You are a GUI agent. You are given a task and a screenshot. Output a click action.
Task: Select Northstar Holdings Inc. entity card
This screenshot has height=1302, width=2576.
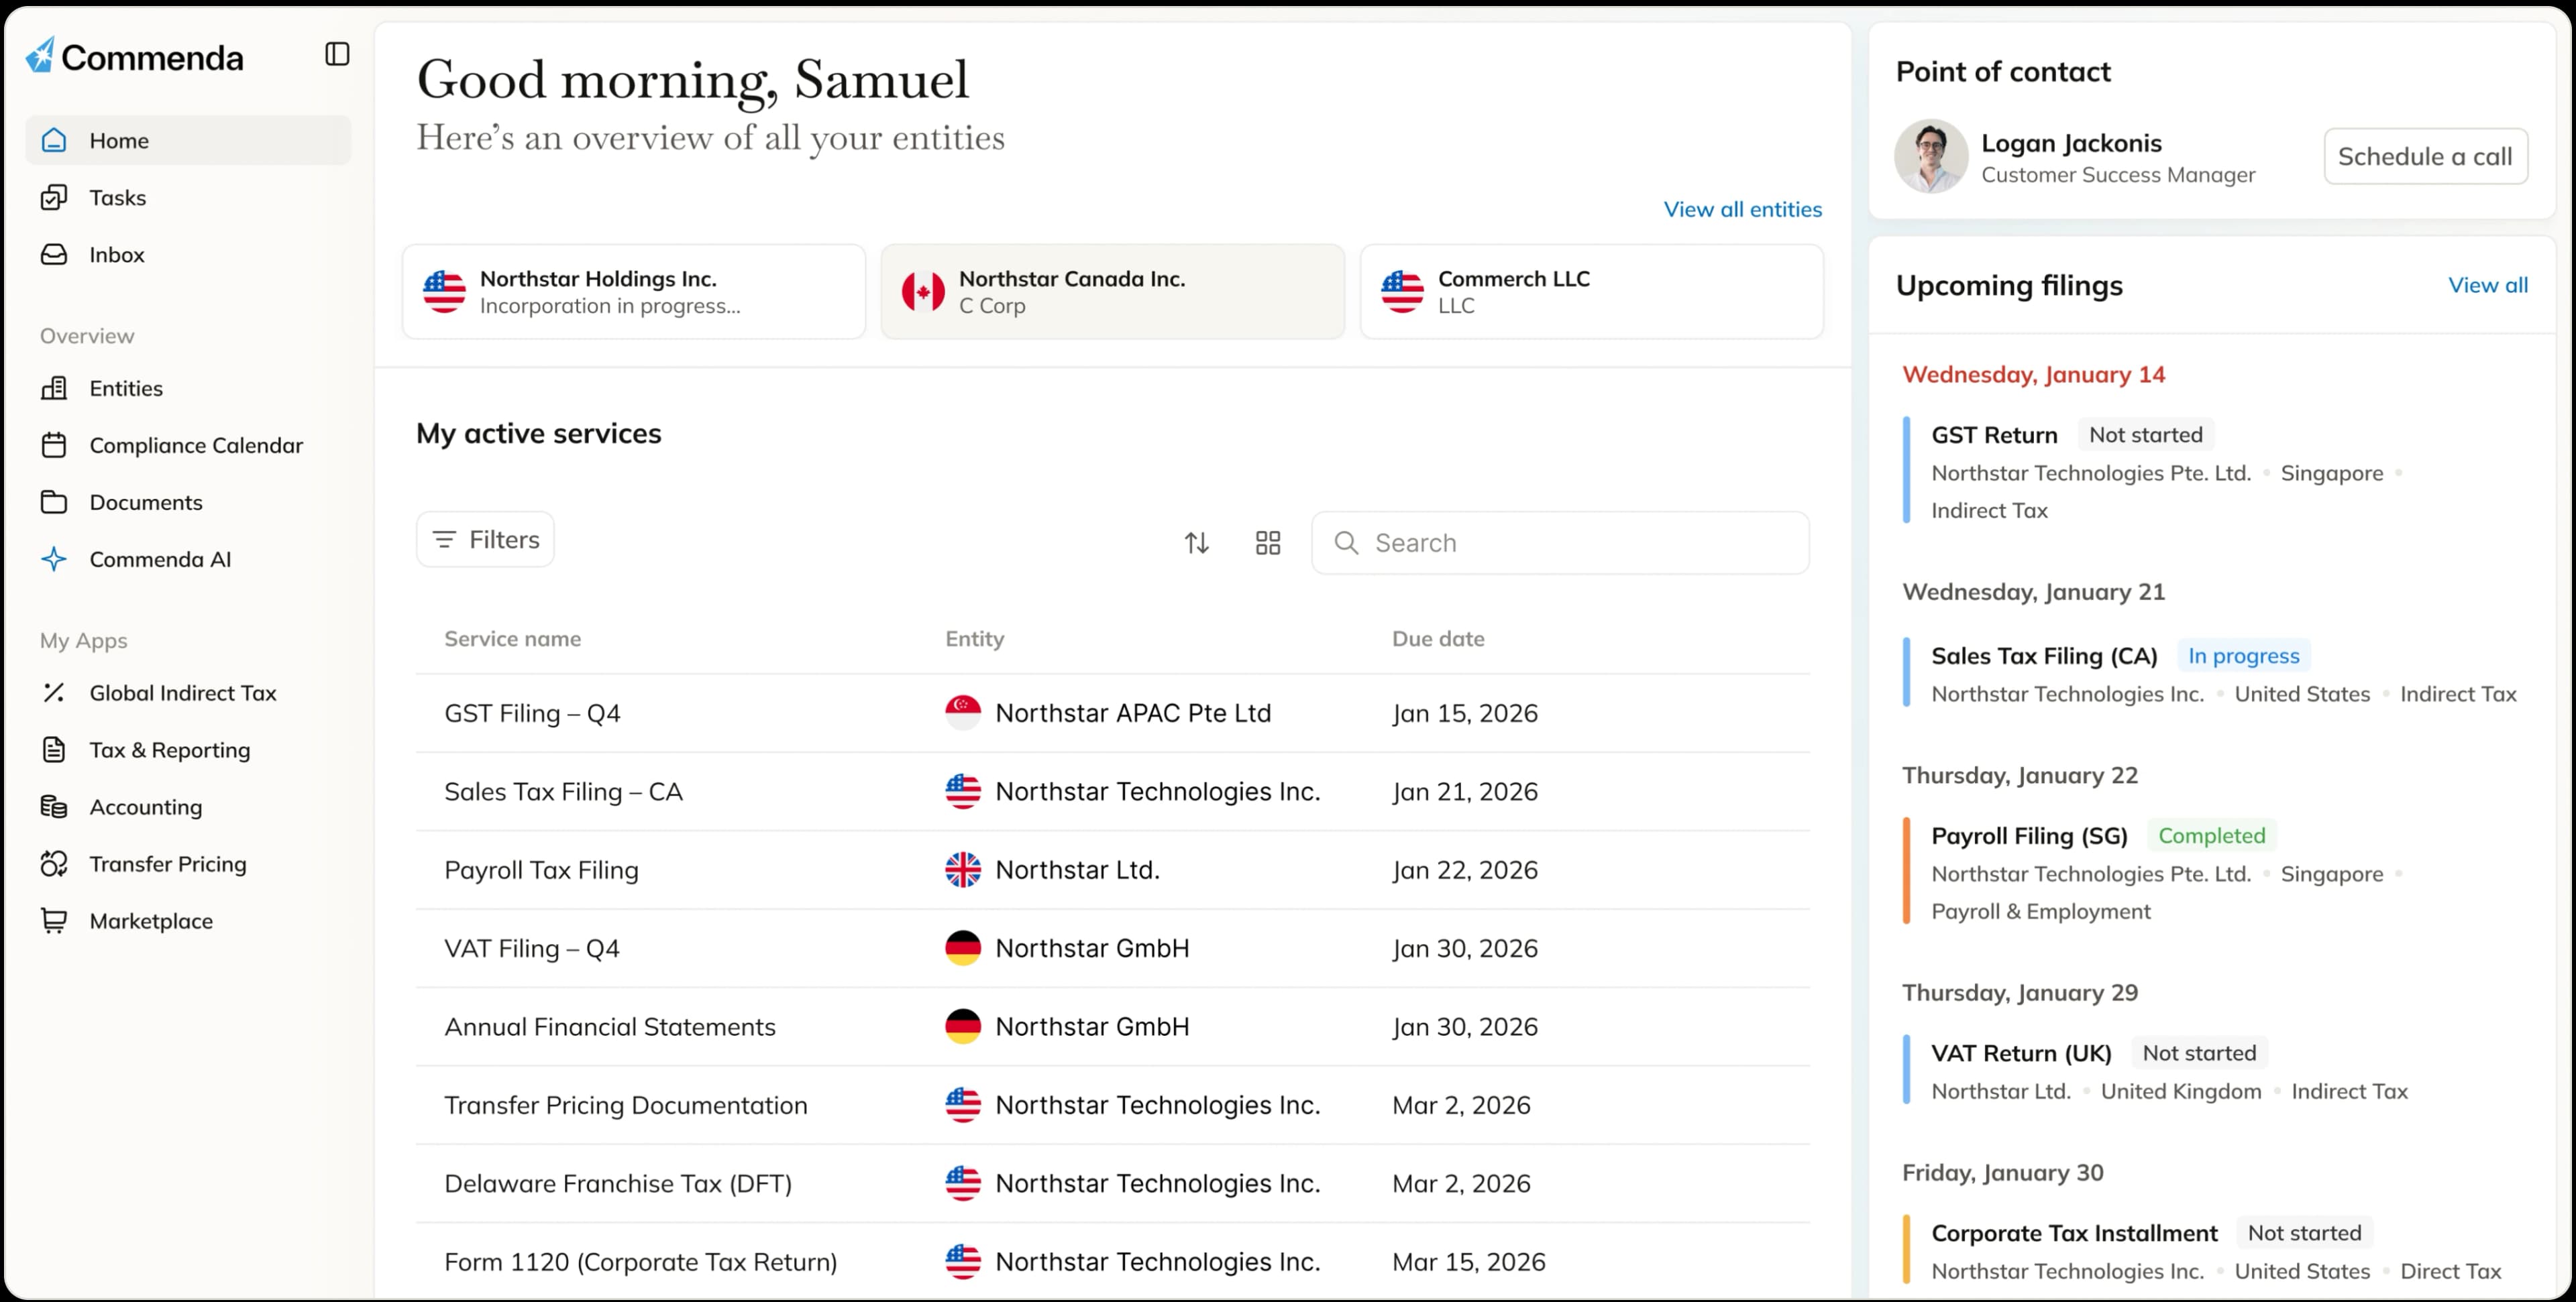pyautogui.click(x=634, y=292)
